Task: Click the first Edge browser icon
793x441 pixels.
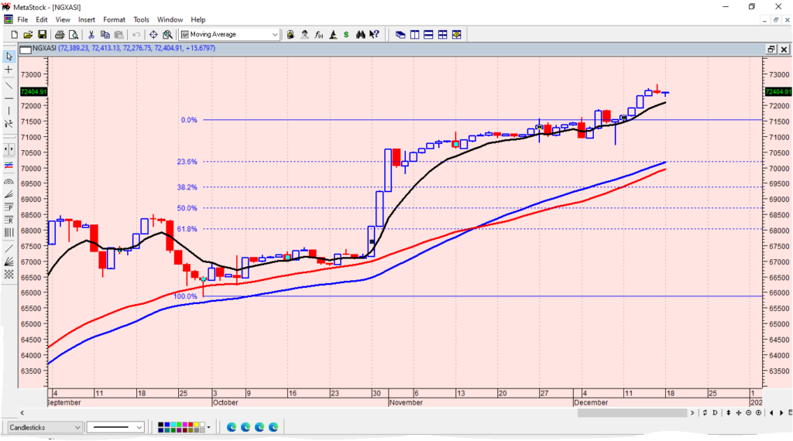Action: pyautogui.click(x=232, y=427)
